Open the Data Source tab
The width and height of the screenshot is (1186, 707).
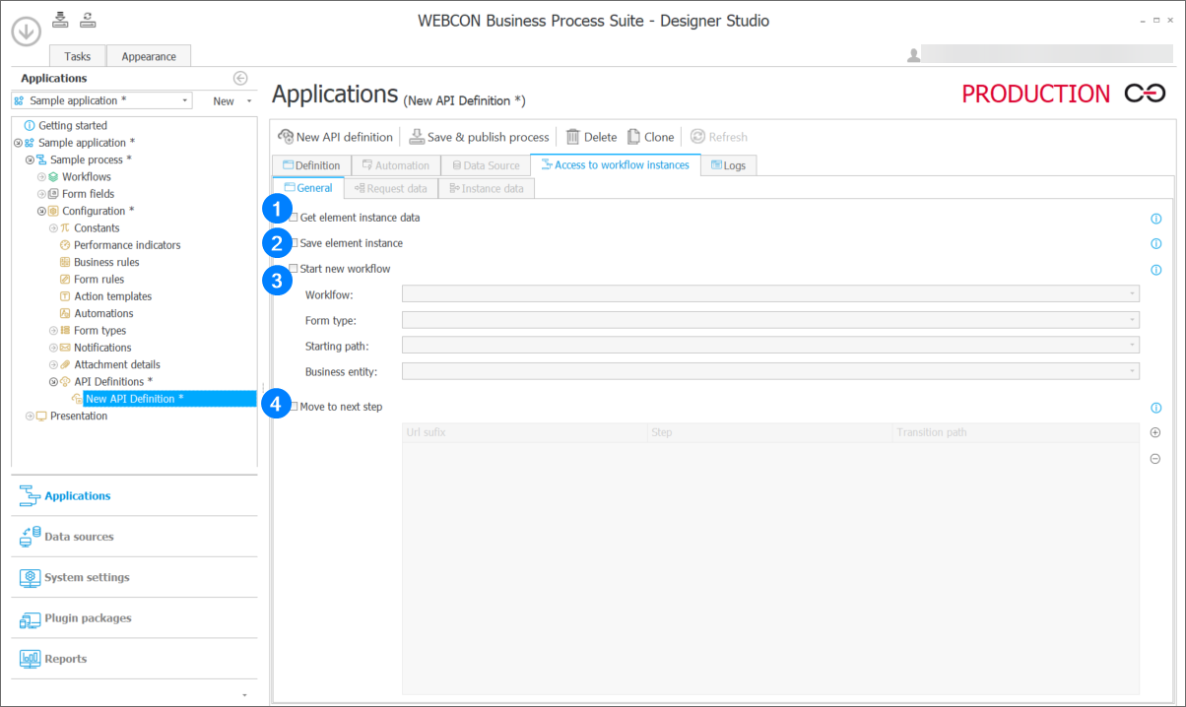[486, 165]
